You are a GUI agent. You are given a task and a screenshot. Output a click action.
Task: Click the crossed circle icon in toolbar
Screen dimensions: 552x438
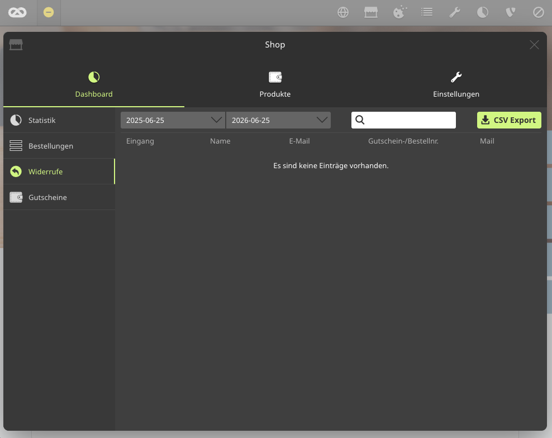coord(538,12)
